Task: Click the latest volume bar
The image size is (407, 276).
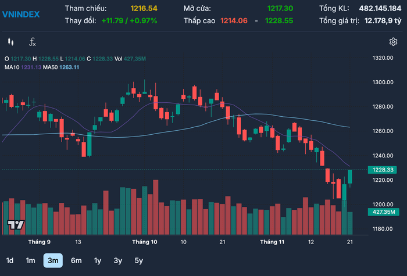Action: tap(350, 223)
